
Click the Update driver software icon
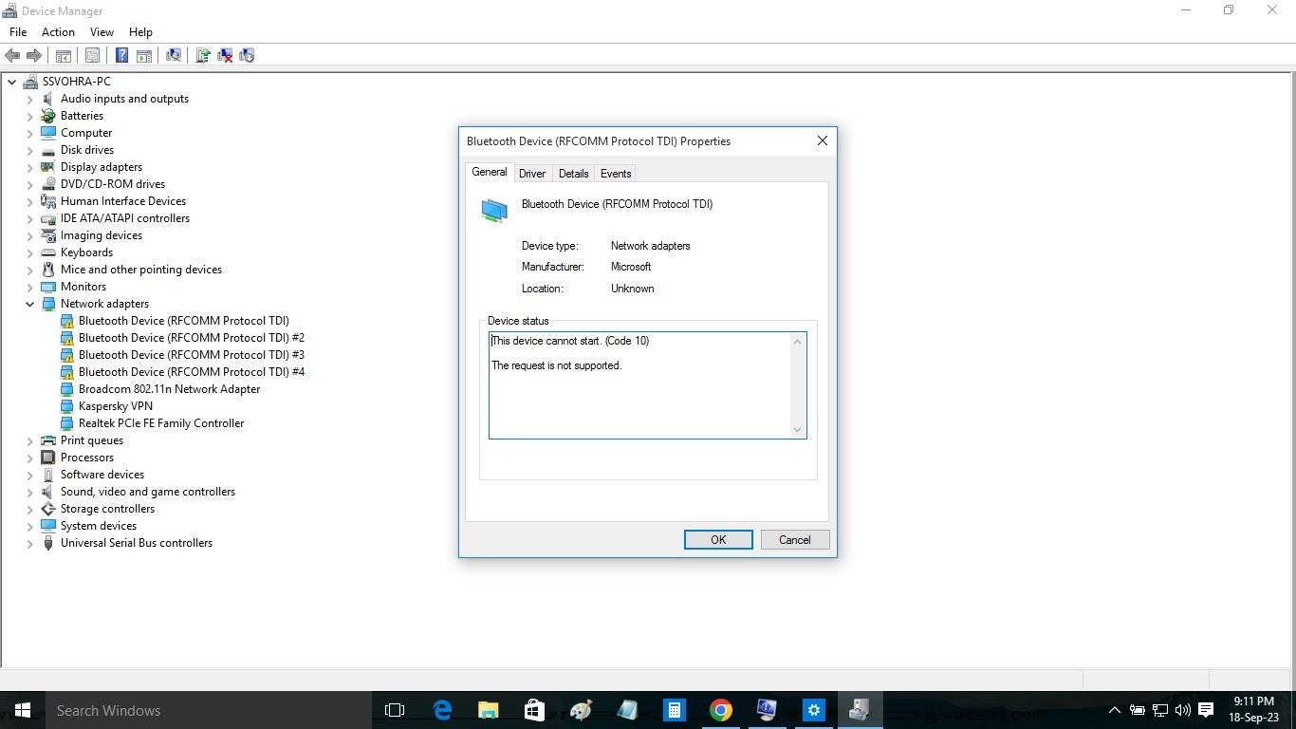203,56
